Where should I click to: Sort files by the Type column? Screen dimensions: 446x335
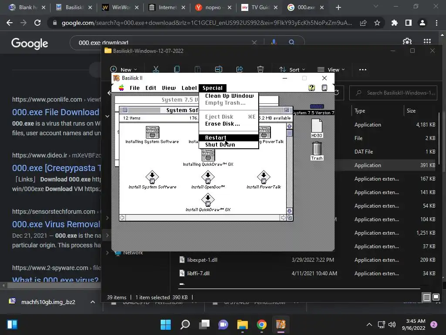(360, 111)
